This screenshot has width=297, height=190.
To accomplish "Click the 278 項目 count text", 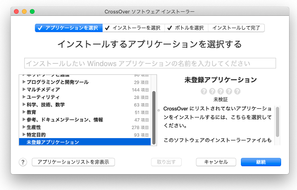I will (x=140, y=128).
